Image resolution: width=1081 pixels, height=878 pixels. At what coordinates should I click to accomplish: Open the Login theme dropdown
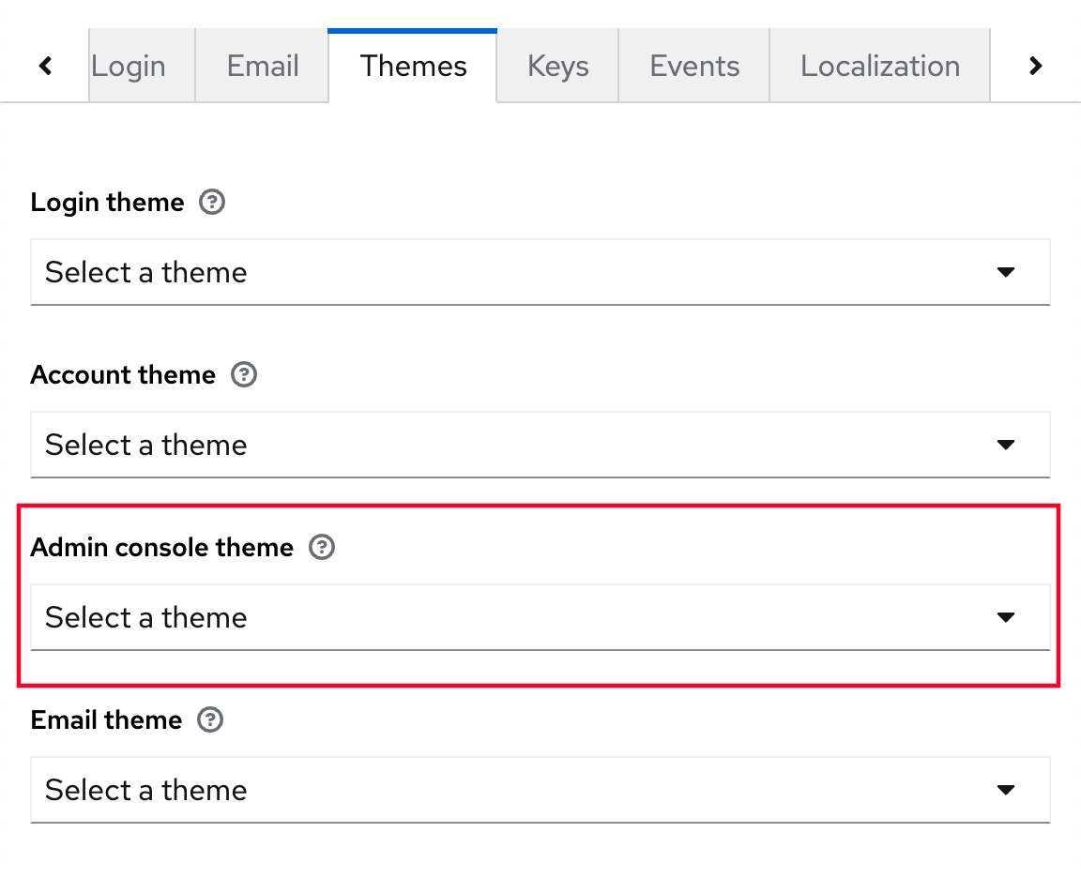[540, 272]
